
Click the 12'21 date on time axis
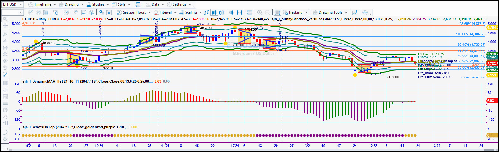pyautogui.click(x=235, y=146)
